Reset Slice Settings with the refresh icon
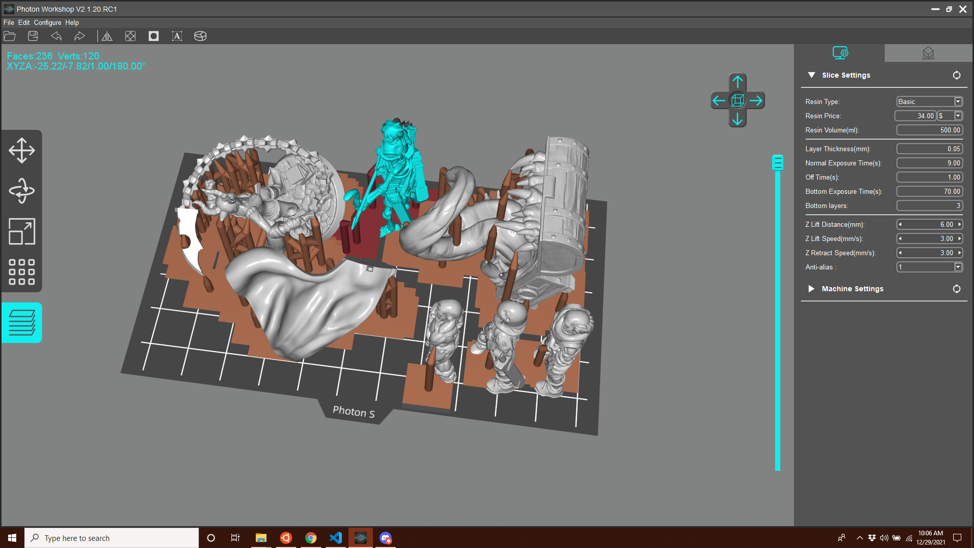This screenshot has height=548, width=974. [x=957, y=75]
